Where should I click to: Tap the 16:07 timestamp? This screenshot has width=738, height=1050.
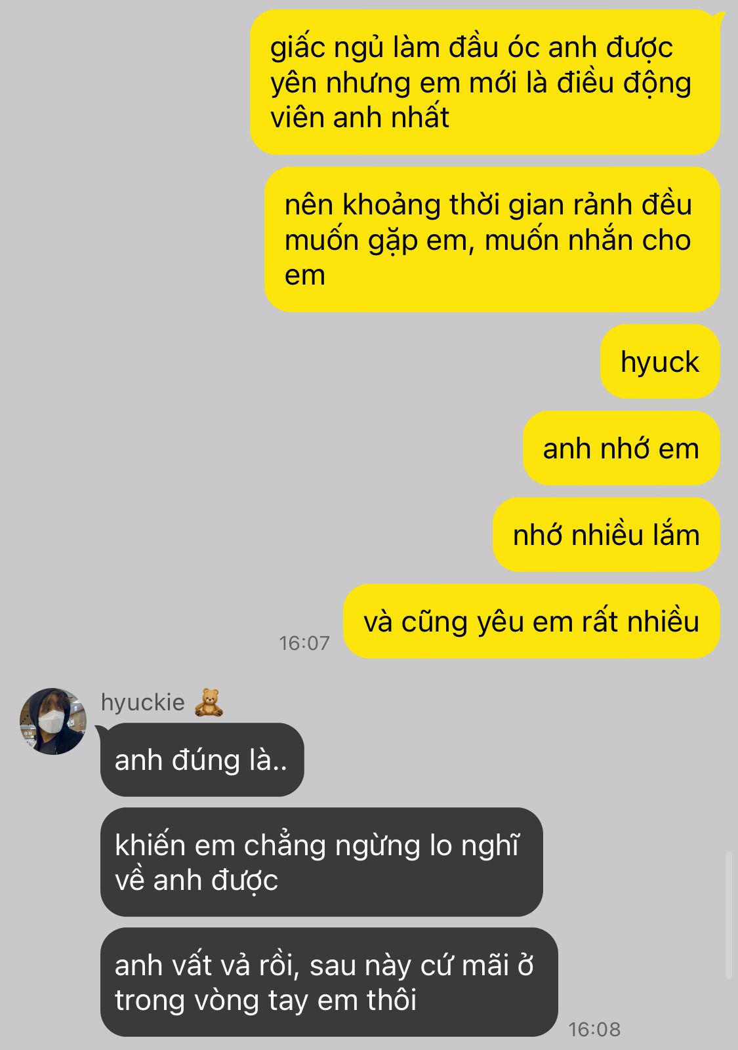click(304, 643)
